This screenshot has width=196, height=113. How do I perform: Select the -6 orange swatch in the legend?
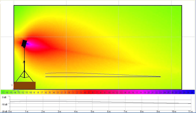coord(46,92)
